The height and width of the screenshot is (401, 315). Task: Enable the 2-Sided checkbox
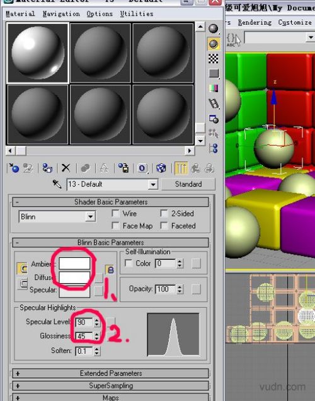coord(164,213)
